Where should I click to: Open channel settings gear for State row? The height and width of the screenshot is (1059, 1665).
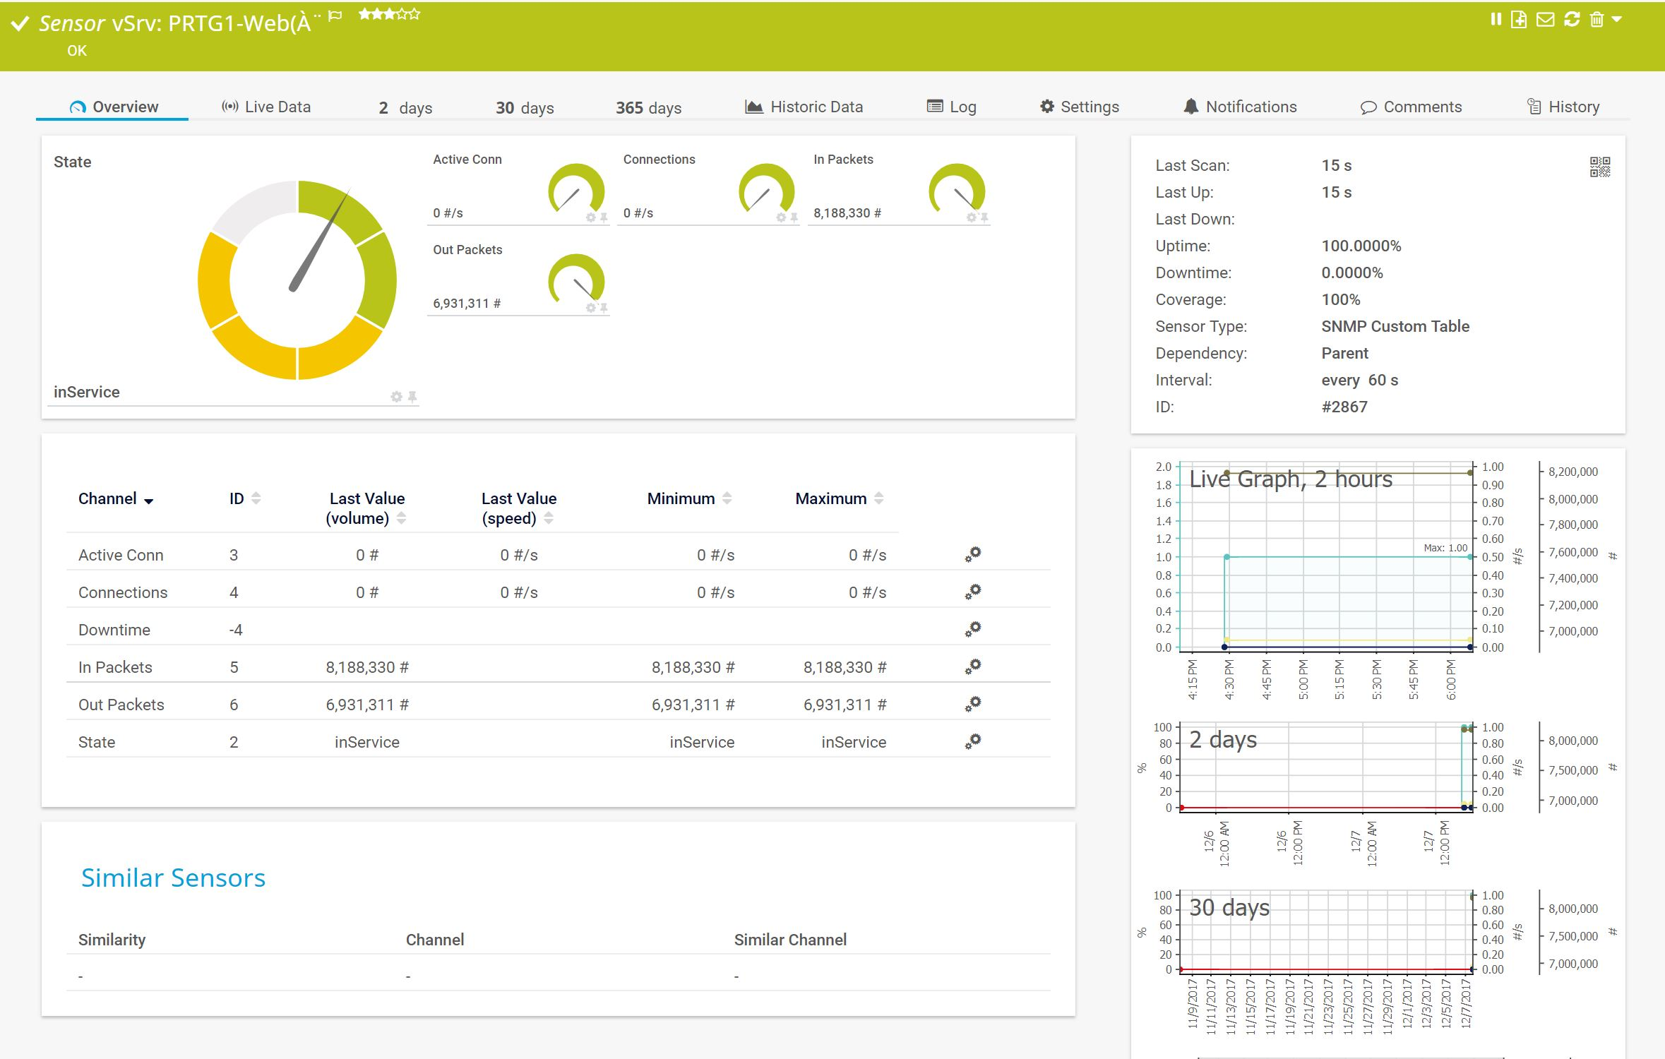click(x=973, y=741)
